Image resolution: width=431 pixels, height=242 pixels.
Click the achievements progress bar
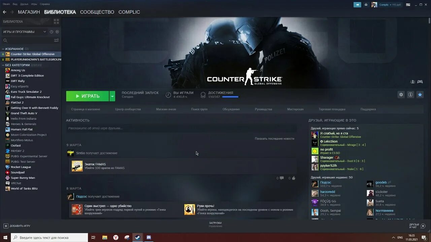[230, 97]
